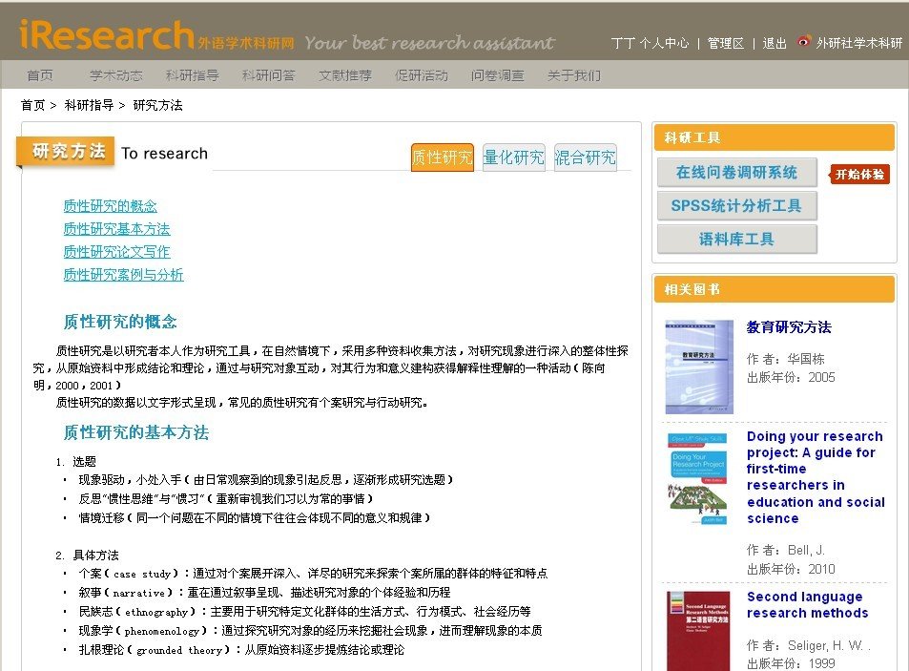909x671 pixels.
Task: Open the 外研社学术科研 Weibo link
Action: pyautogui.click(x=859, y=43)
